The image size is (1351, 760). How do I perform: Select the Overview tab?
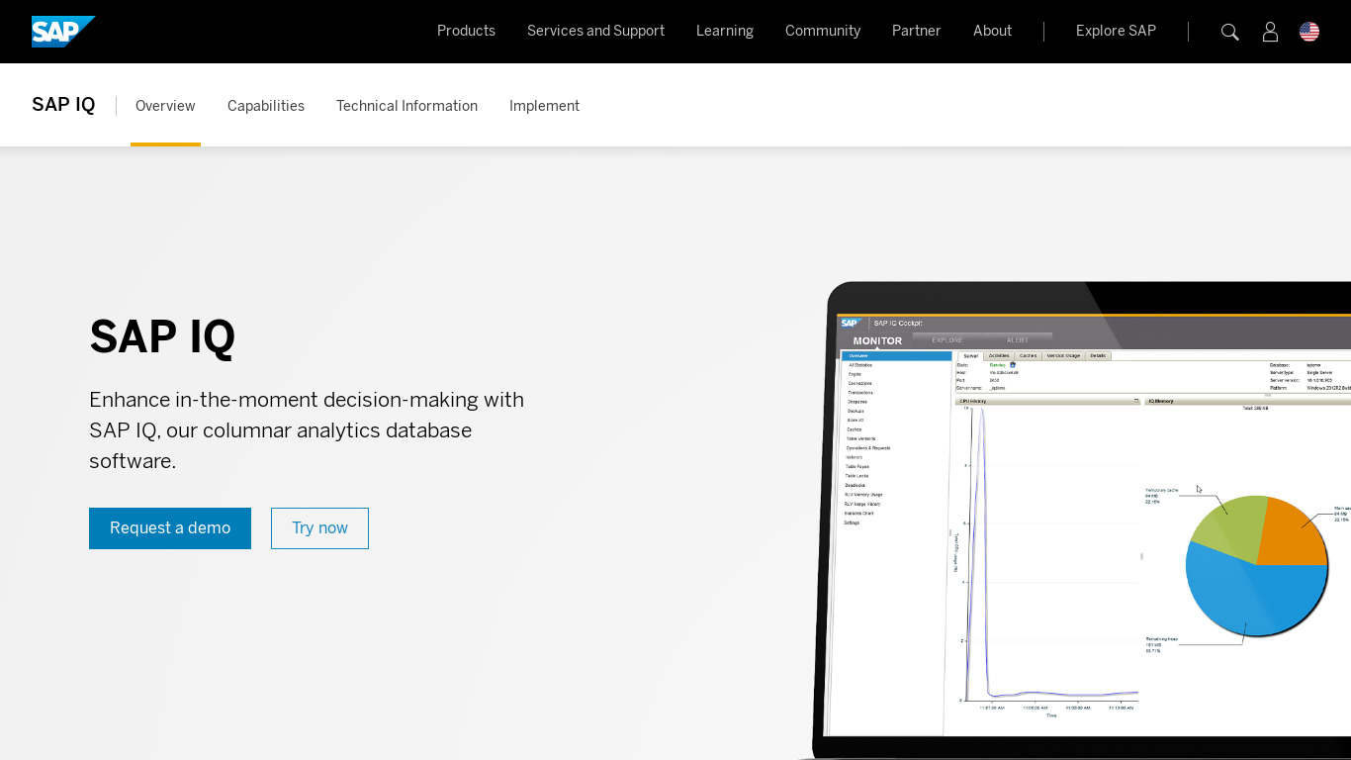point(165,106)
